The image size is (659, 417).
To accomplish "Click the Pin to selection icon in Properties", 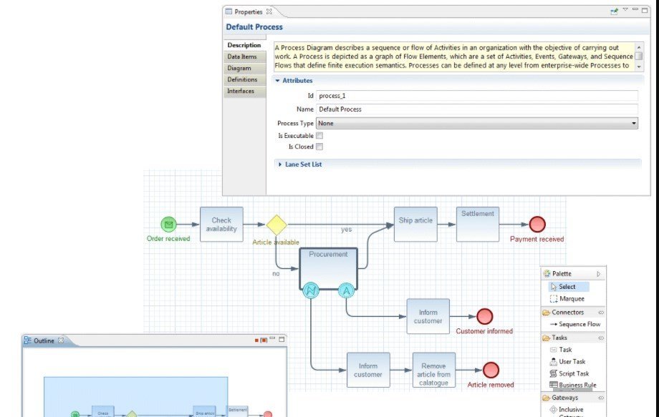I will tap(614, 11).
